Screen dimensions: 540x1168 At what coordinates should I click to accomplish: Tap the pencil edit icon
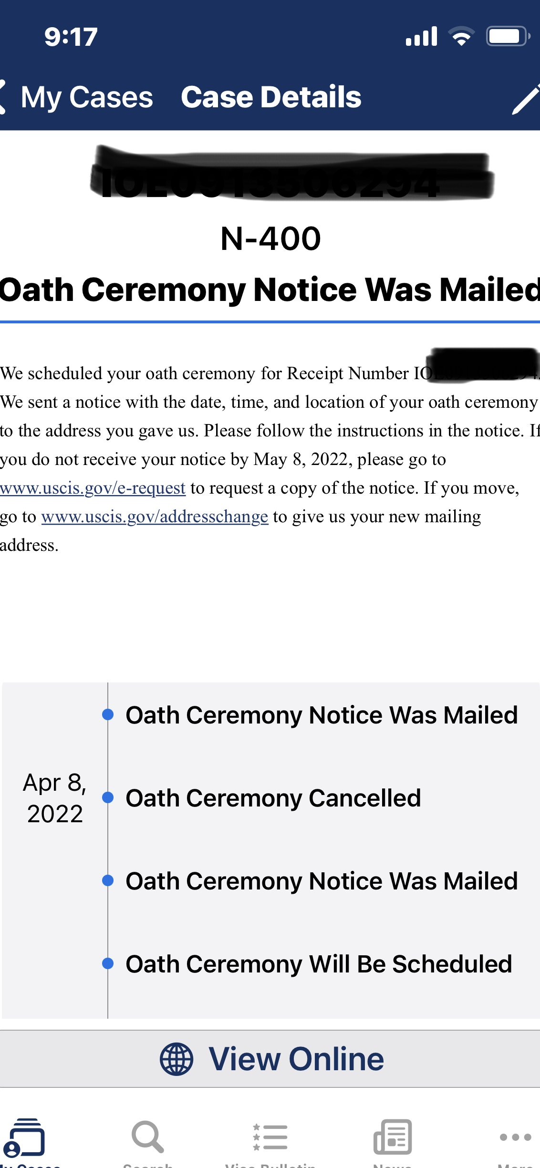point(526,99)
